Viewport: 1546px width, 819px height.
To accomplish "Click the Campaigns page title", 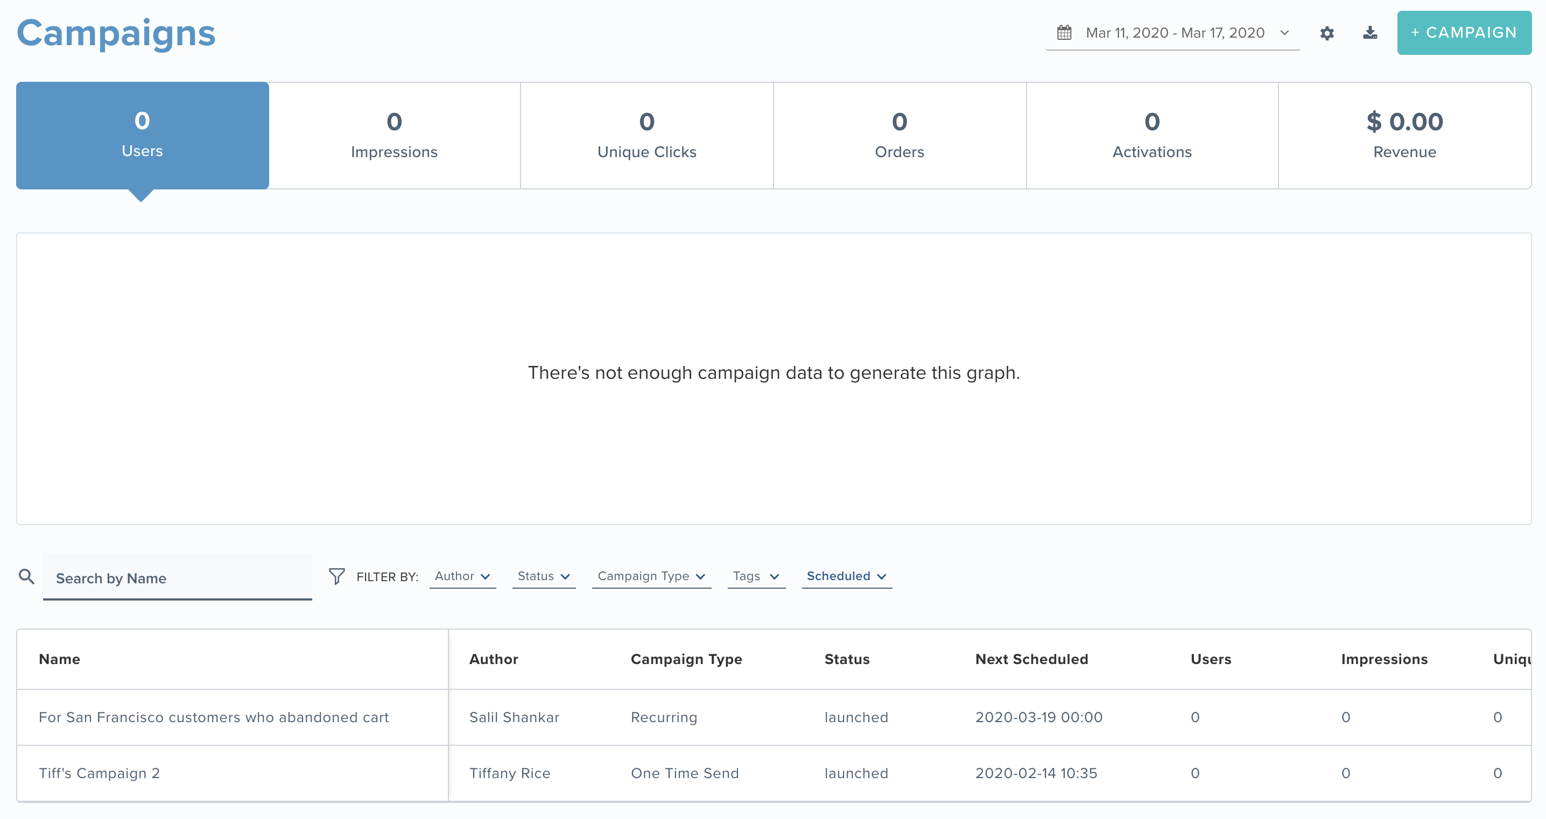I will (x=116, y=33).
